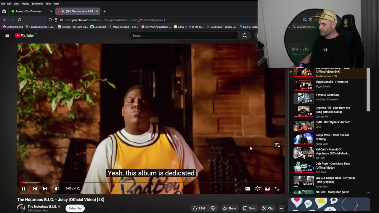Like the video with 3.9M likes

point(199,208)
